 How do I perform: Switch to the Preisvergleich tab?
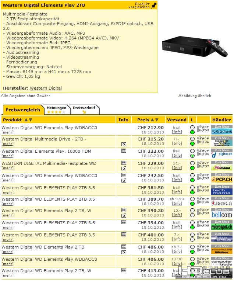[x=23, y=110]
